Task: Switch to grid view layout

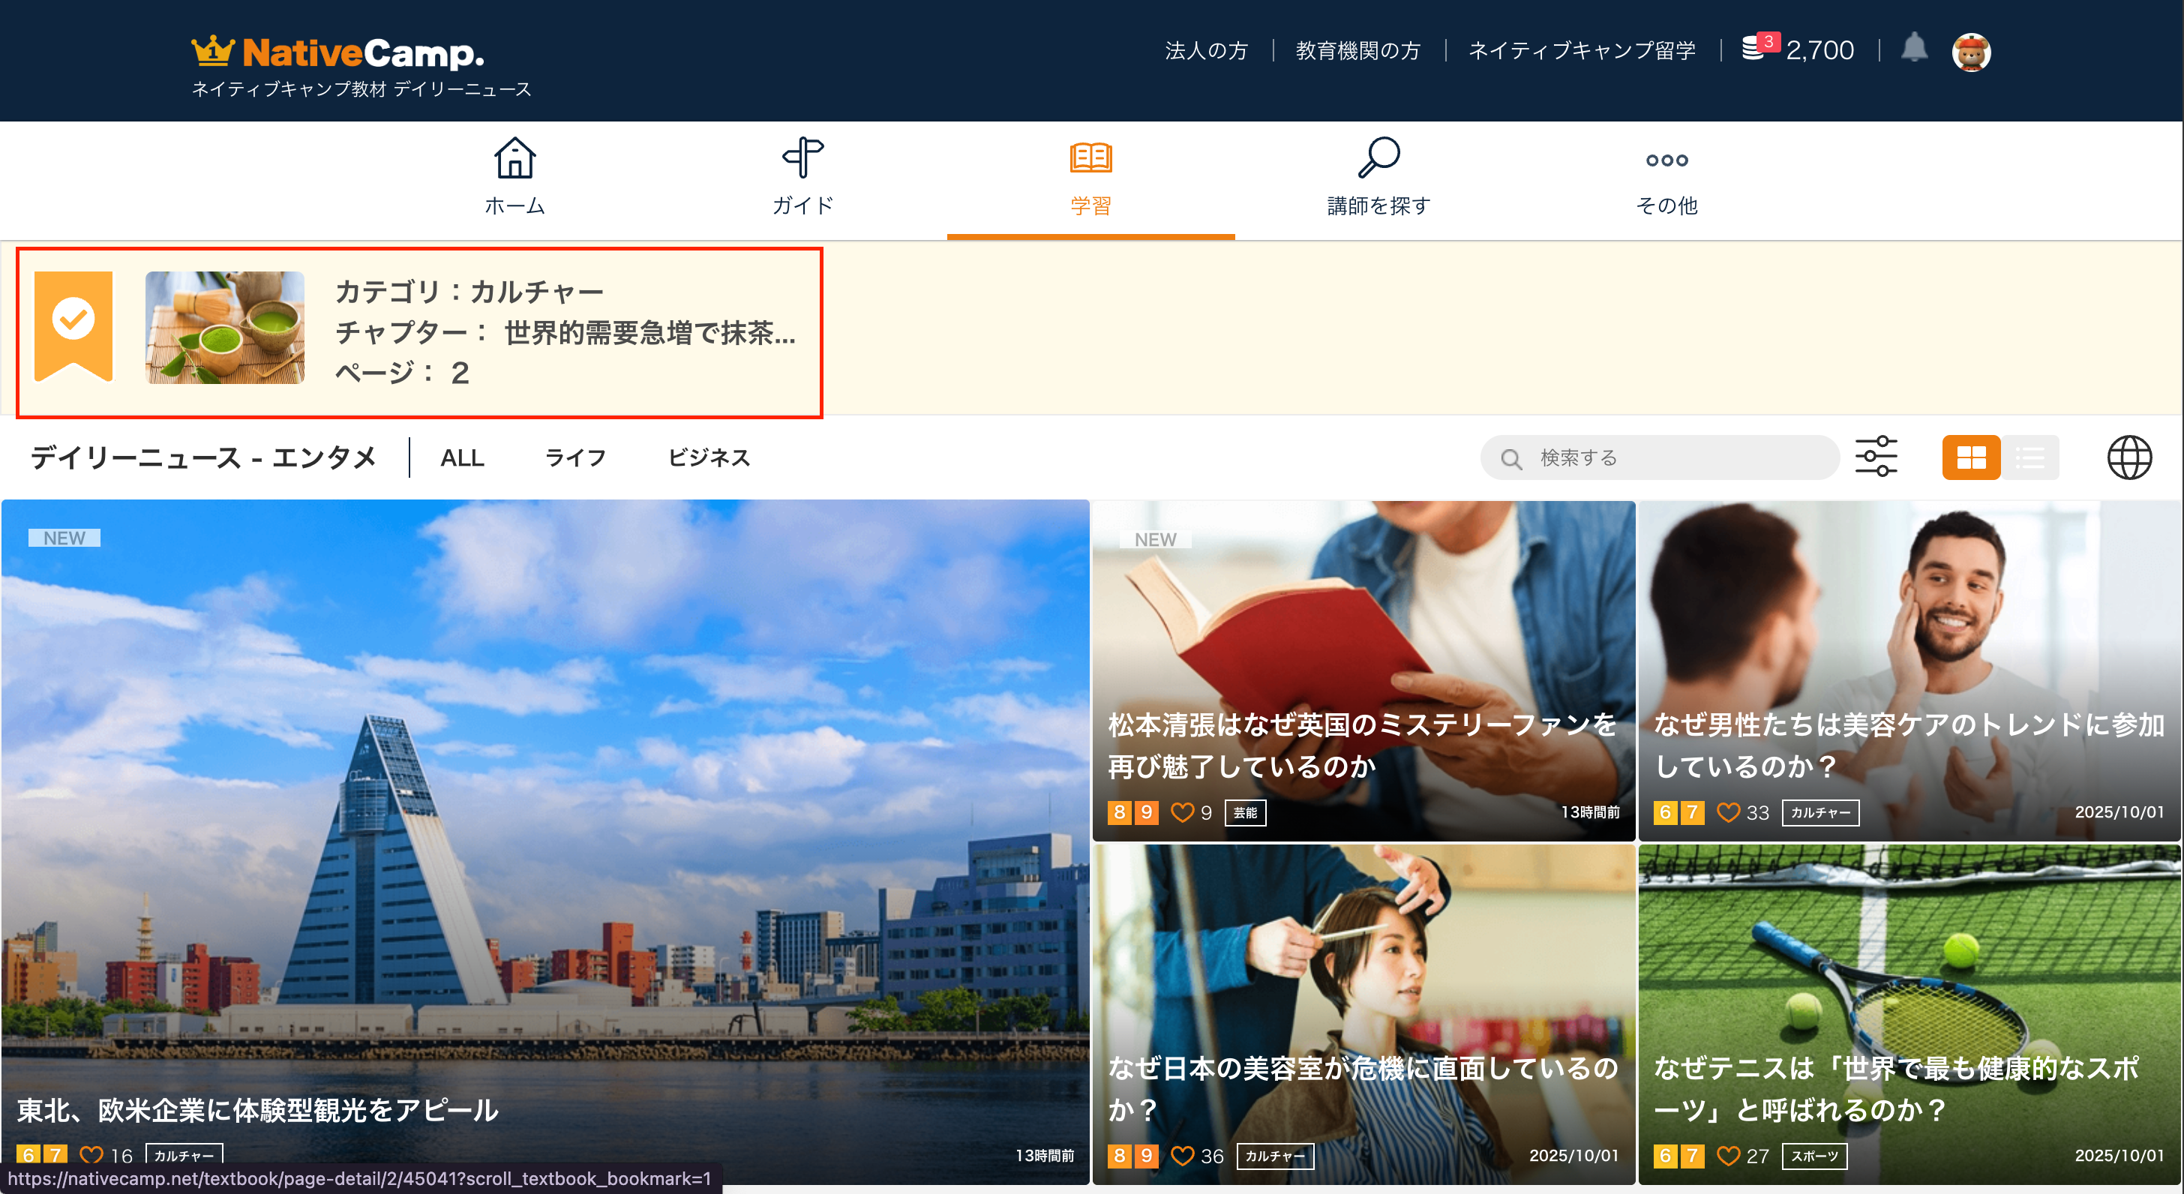Action: click(x=1971, y=457)
